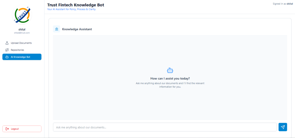Click the "Your AI Assistant for Policy" tagline
Image resolution: width=295 pixels, height=138 pixels.
[71, 9]
